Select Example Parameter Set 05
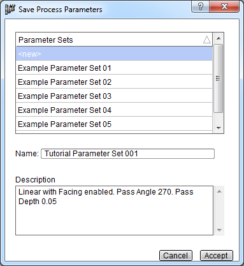 pos(114,124)
